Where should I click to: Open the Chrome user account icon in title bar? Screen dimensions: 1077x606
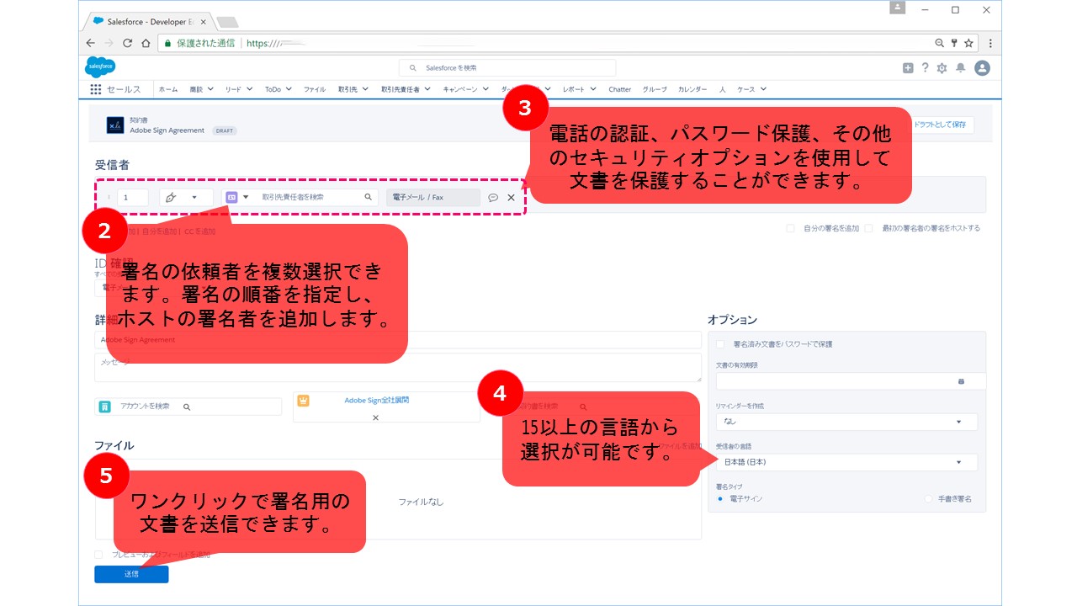898,8
